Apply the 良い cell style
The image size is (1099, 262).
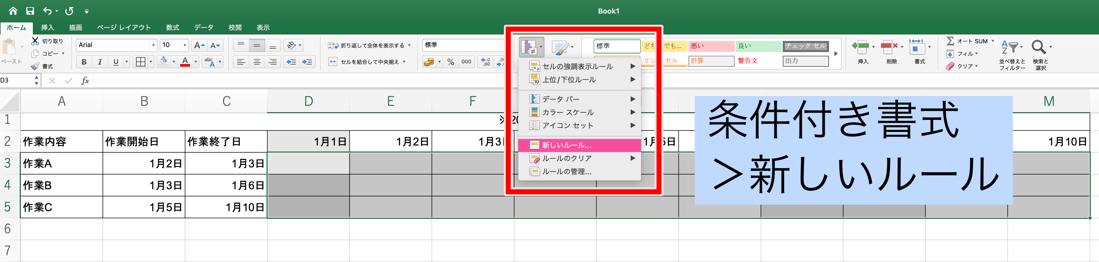758,46
